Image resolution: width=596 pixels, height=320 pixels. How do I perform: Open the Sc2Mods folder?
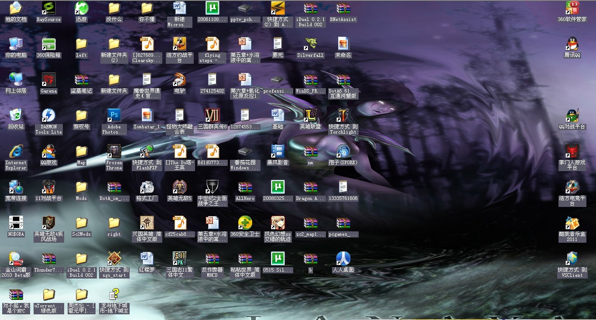click(x=81, y=223)
